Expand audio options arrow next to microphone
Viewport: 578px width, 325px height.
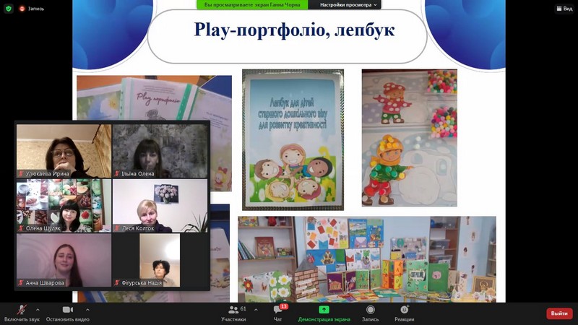tap(38, 310)
